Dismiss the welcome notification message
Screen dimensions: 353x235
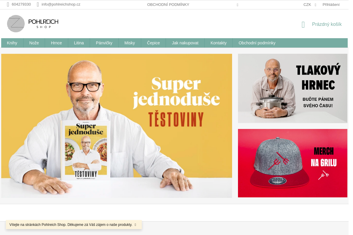click(x=135, y=225)
